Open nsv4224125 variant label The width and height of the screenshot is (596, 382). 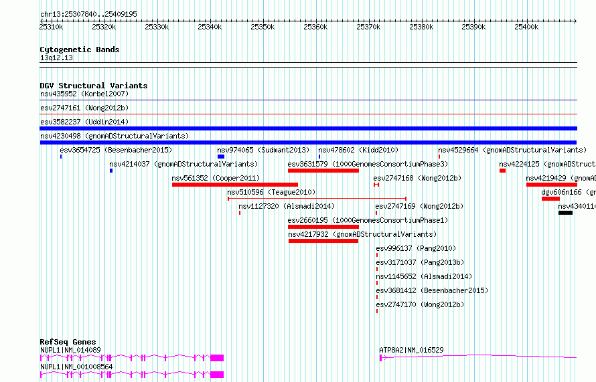coord(547,164)
